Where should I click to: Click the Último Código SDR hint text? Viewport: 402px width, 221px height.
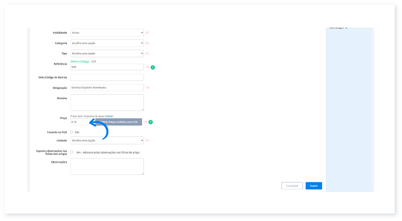click(x=83, y=61)
